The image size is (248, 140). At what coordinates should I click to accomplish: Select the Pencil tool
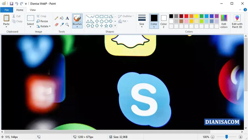point(56,18)
